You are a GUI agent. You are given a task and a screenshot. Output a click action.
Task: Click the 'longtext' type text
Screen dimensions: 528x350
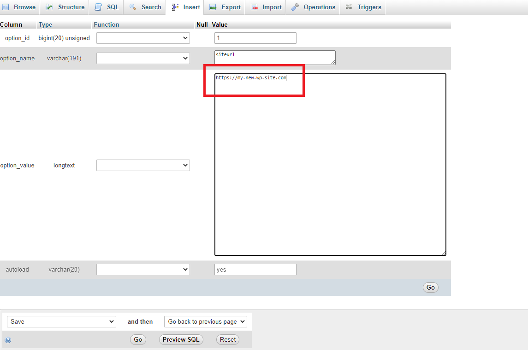(x=64, y=166)
